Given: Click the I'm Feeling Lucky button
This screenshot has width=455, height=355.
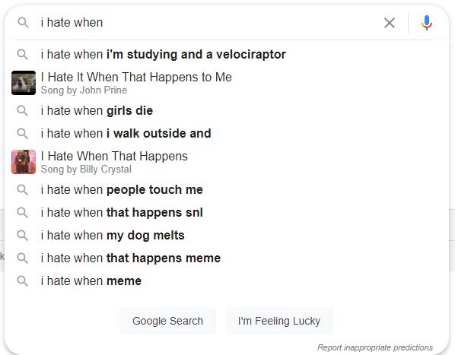Looking at the screenshot, I should coord(279,321).
